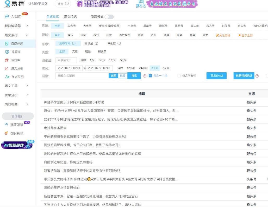Filter source by 趣头条
Screen dimensions: 268x208
195,26
